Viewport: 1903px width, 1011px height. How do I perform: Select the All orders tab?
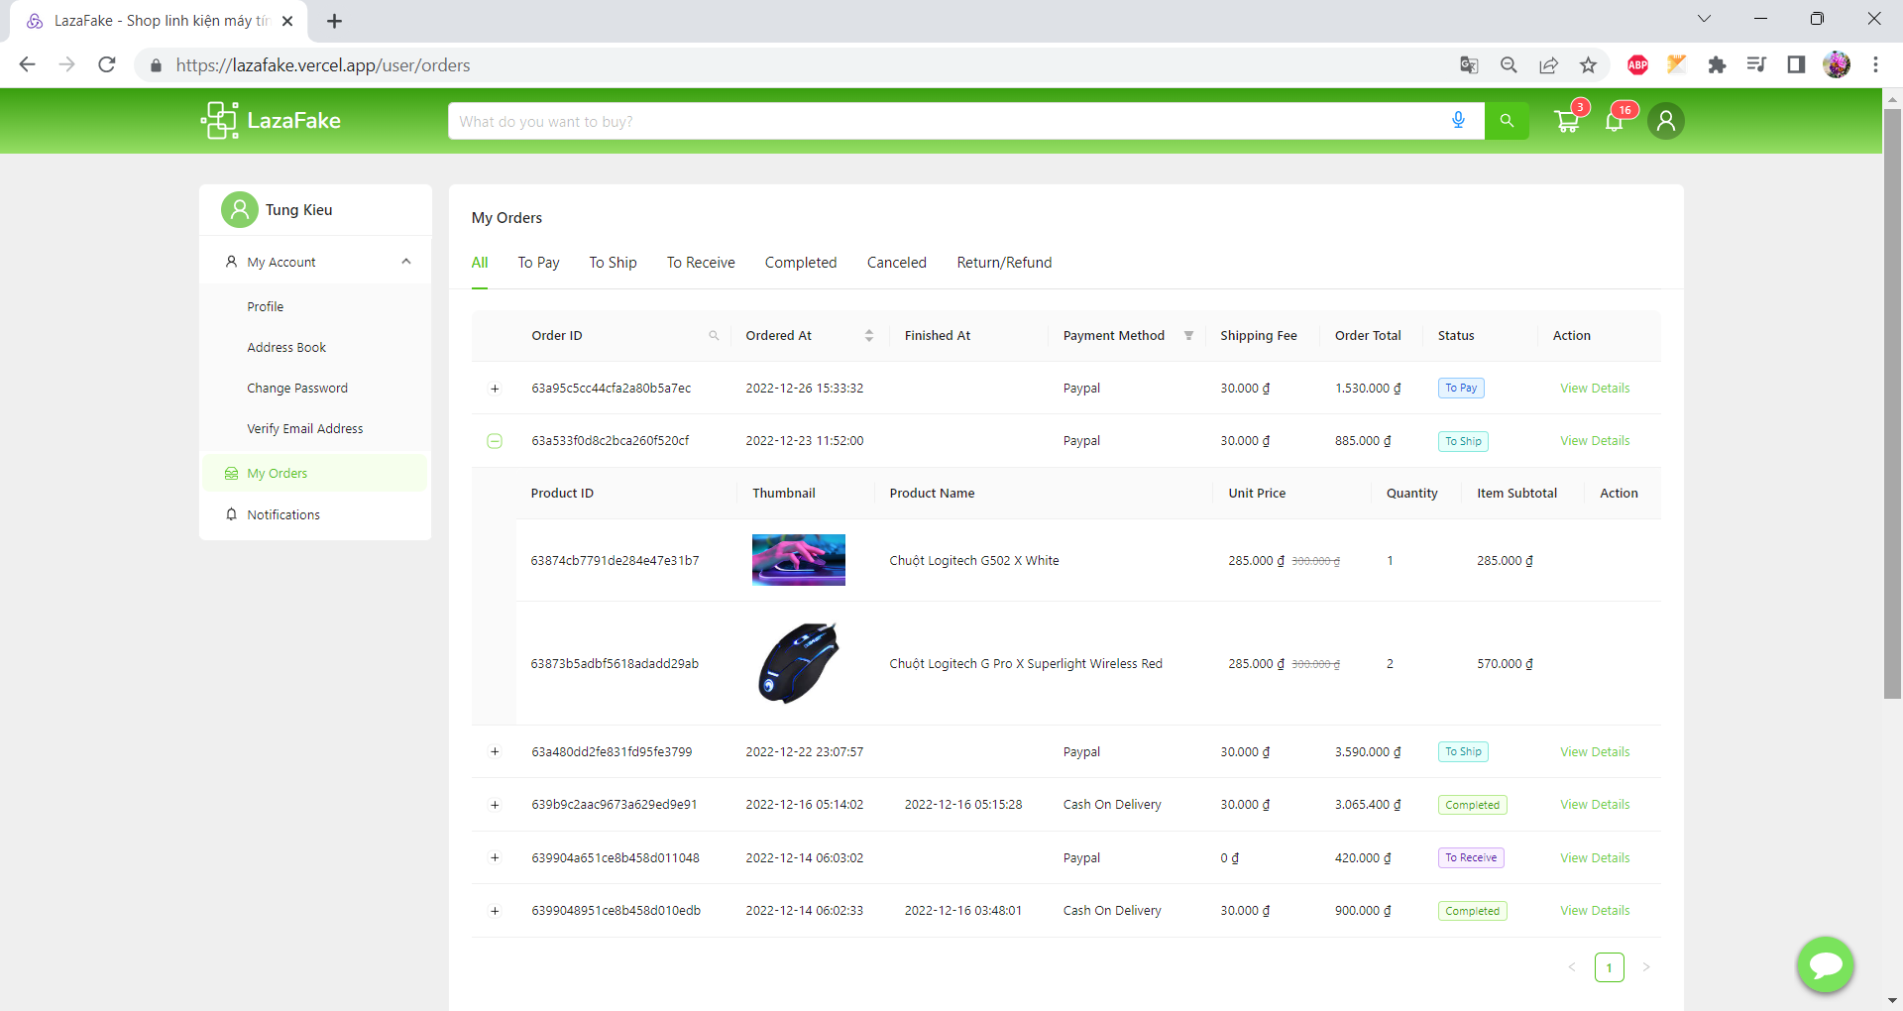tap(480, 263)
